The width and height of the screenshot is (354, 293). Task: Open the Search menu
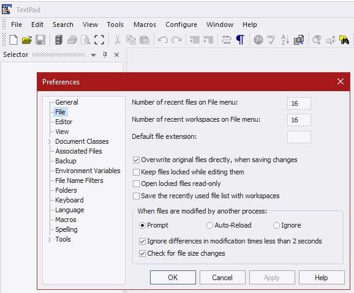coord(63,24)
